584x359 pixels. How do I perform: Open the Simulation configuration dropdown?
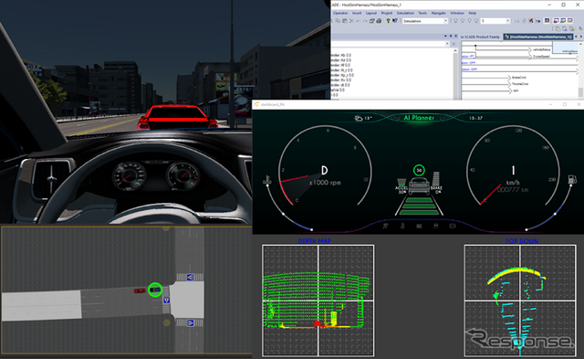425,21
